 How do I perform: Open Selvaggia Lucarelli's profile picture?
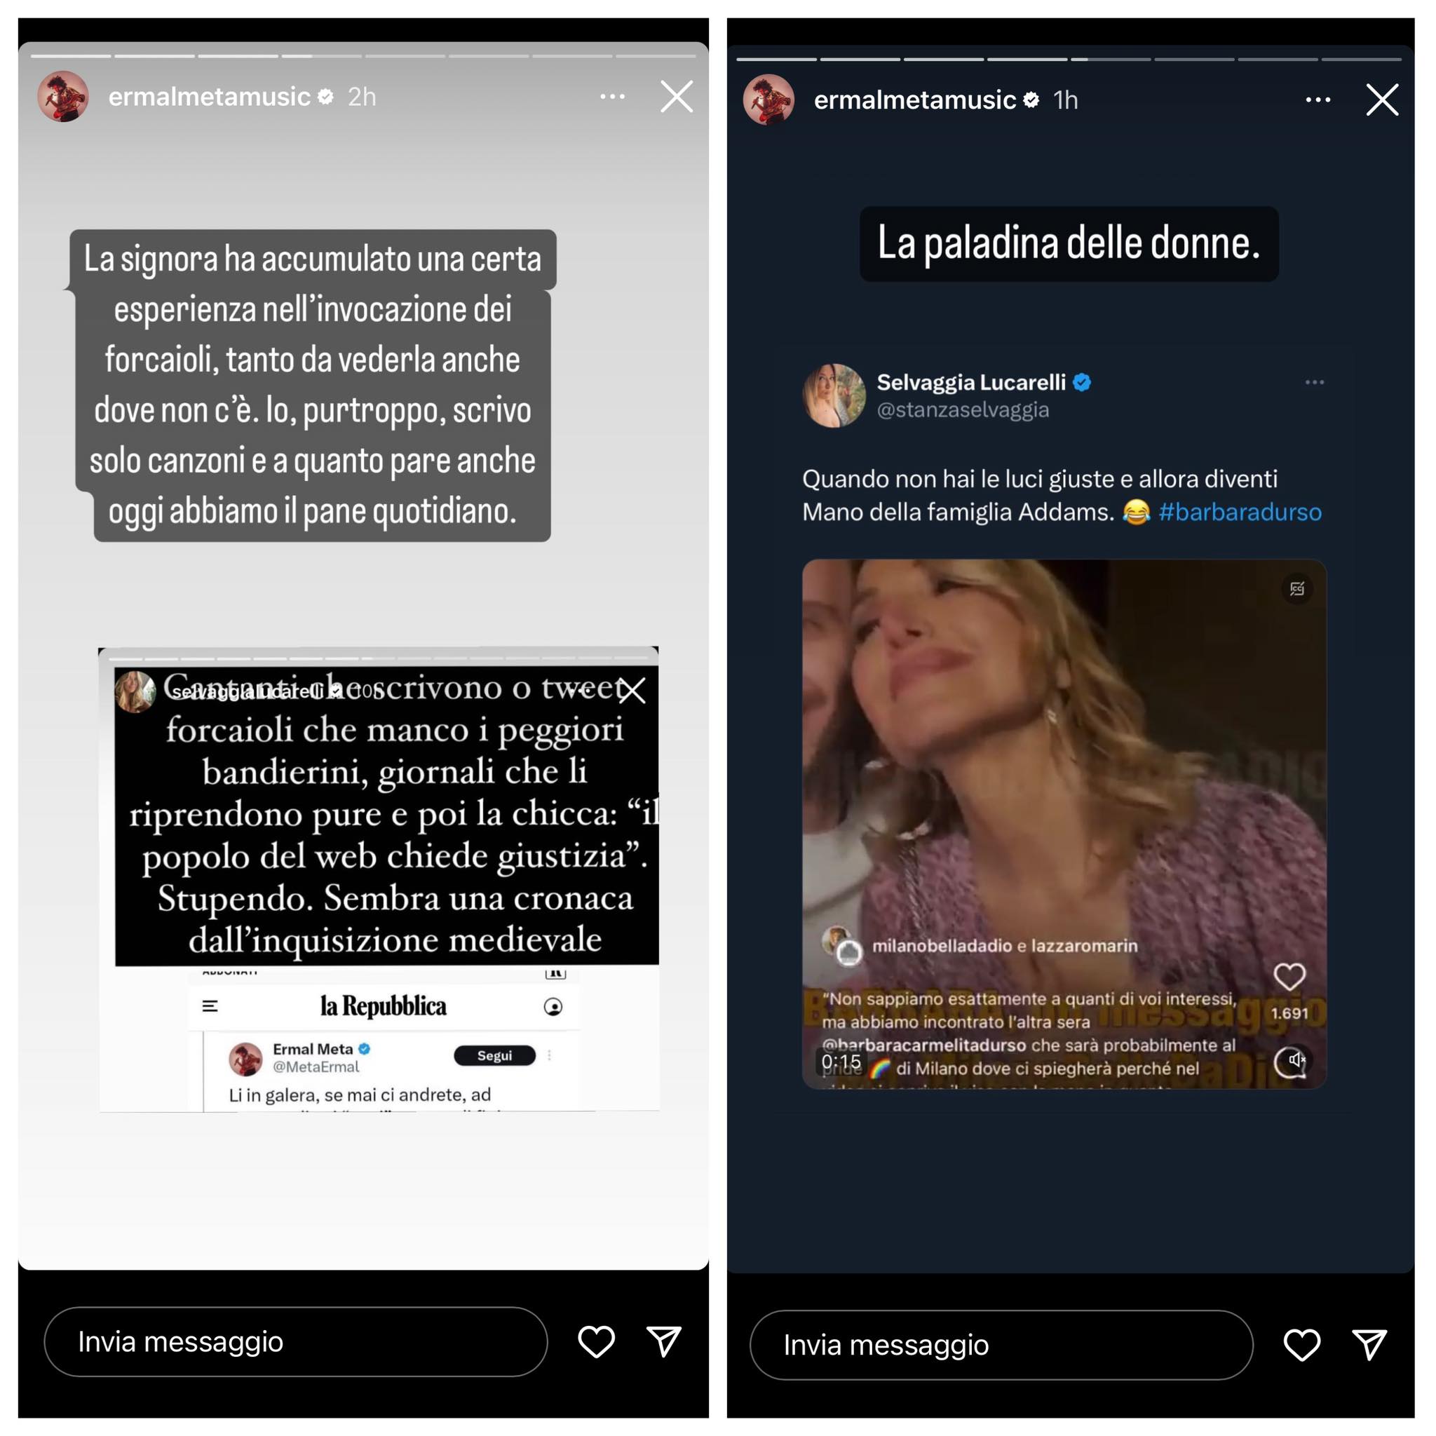[834, 395]
